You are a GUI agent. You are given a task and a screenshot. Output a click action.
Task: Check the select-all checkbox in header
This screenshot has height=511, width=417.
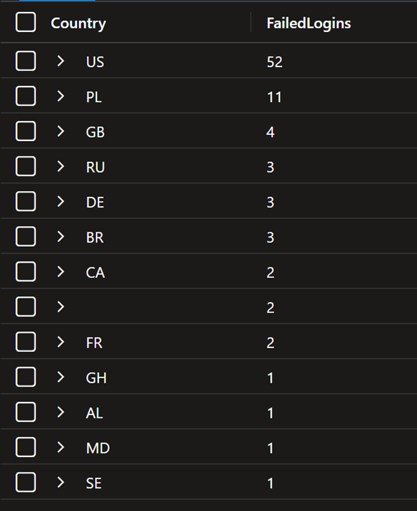pos(25,23)
